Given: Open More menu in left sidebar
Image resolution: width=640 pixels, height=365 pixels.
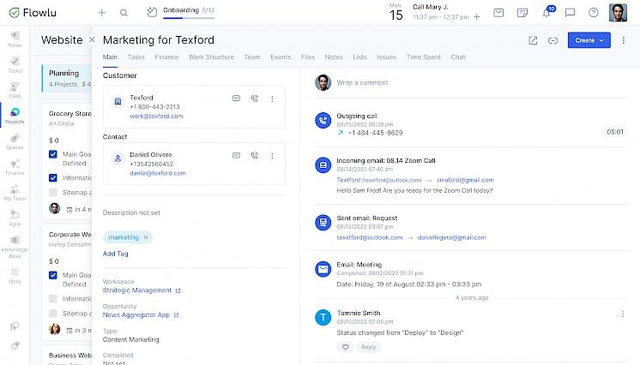Looking at the screenshot, I should 15,276.
